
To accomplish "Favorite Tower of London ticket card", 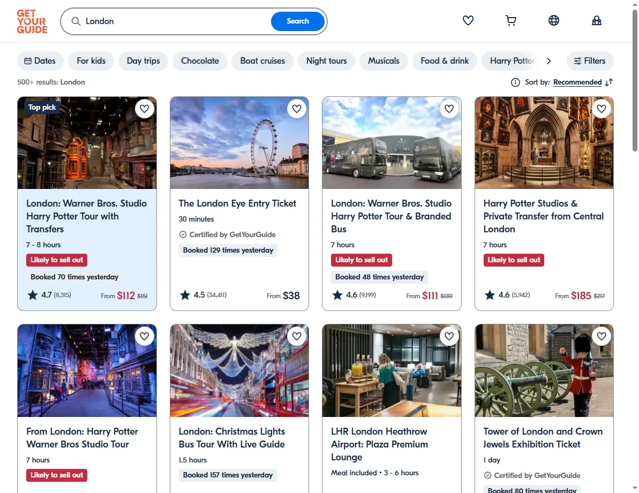I will (x=602, y=336).
